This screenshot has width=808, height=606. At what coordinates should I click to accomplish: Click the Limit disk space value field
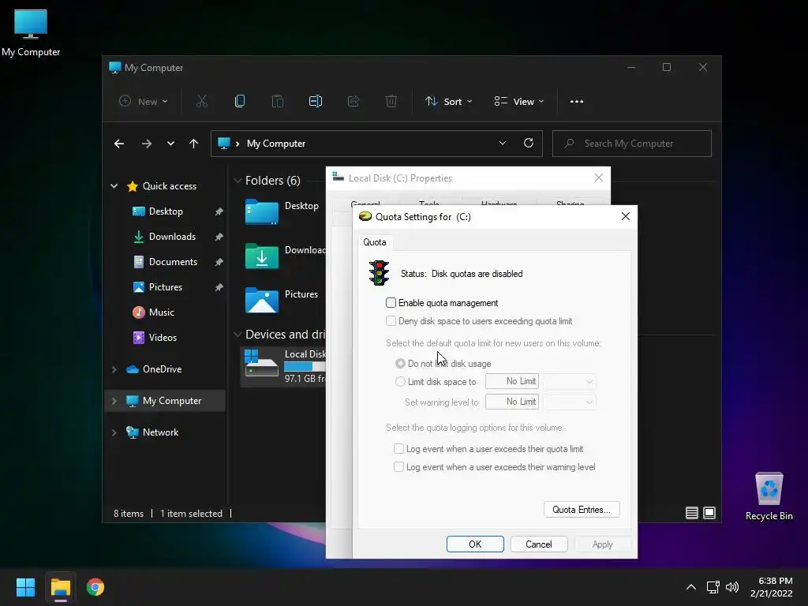click(512, 381)
